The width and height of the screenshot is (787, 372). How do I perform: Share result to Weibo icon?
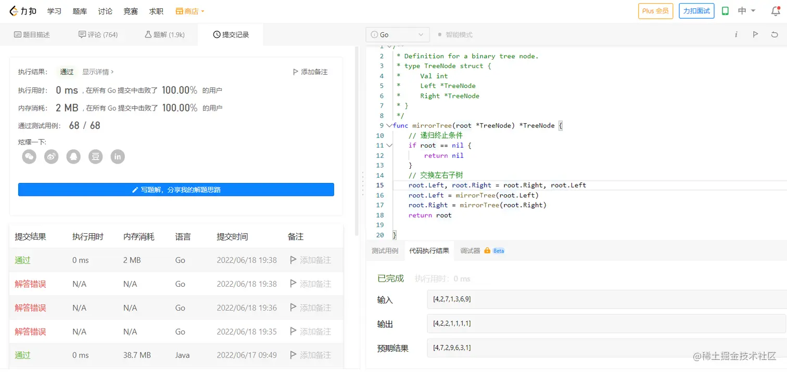52,156
